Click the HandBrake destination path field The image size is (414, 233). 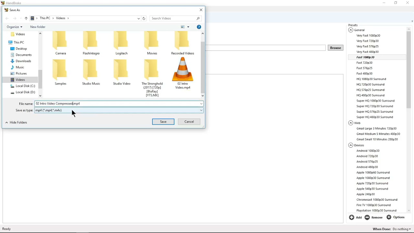click(x=266, y=48)
